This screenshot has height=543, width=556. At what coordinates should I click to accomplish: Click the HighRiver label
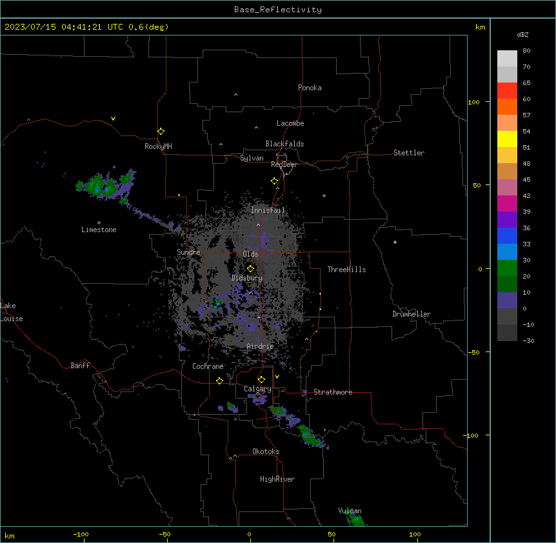coord(277,479)
